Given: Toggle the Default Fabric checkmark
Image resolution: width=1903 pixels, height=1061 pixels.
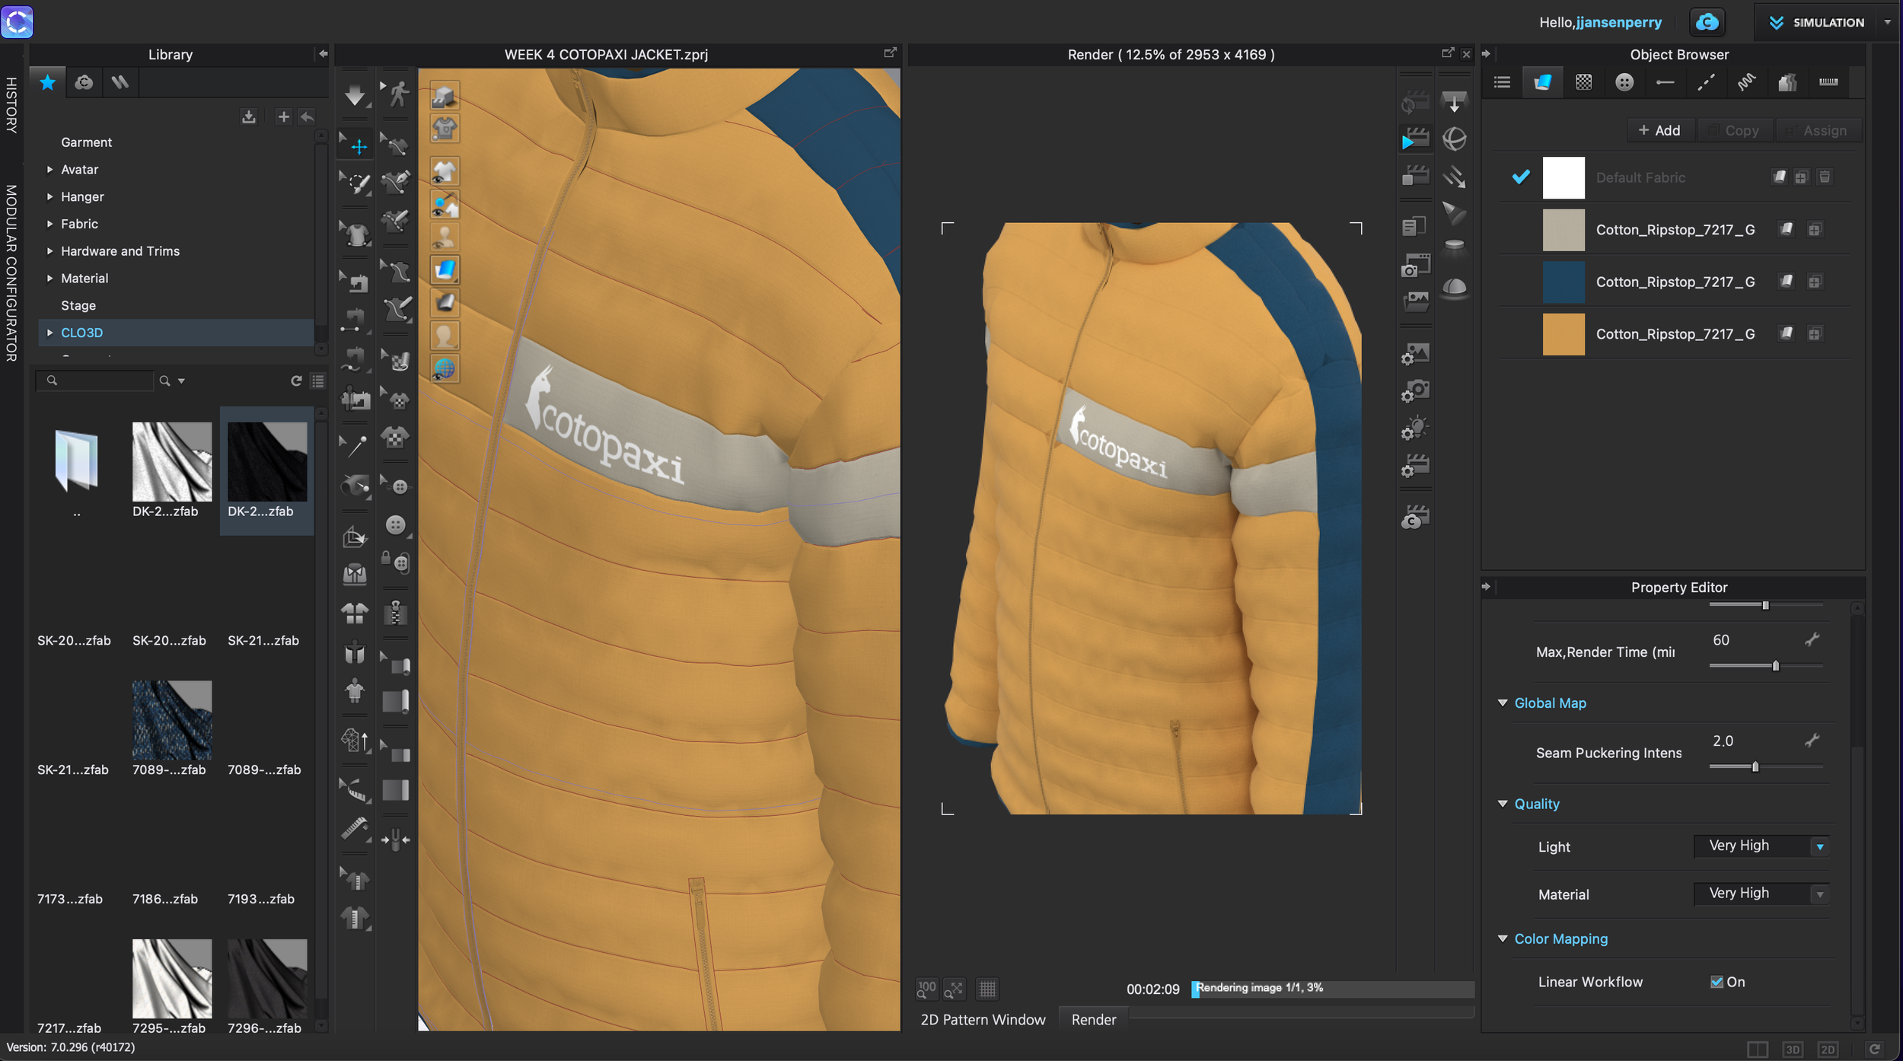Looking at the screenshot, I should 1520,177.
